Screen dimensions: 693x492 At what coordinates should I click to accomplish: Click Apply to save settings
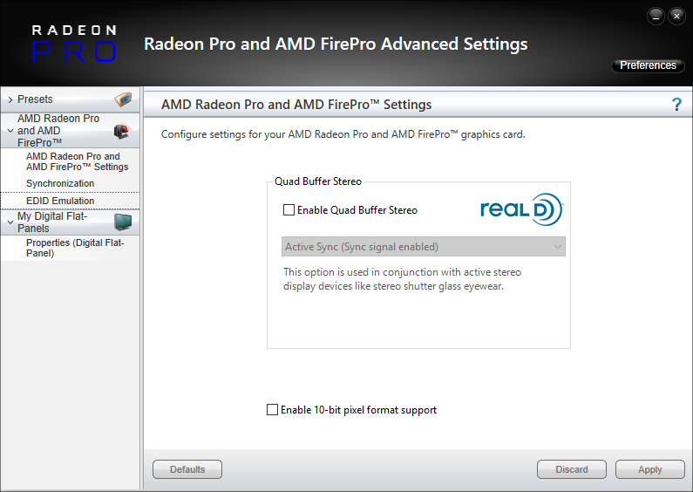[649, 469]
